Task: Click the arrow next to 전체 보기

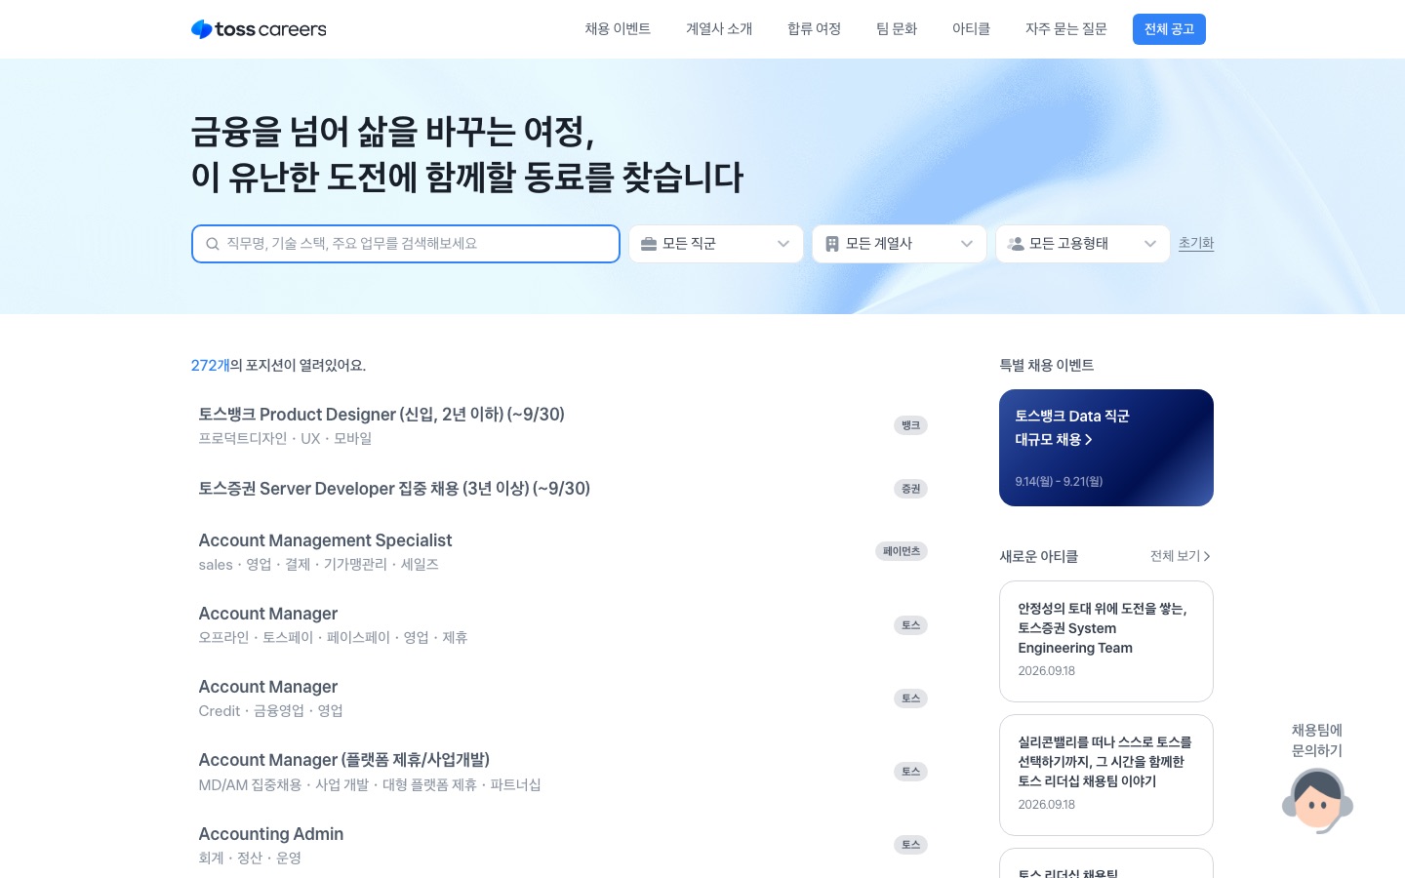Action: point(1207,556)
